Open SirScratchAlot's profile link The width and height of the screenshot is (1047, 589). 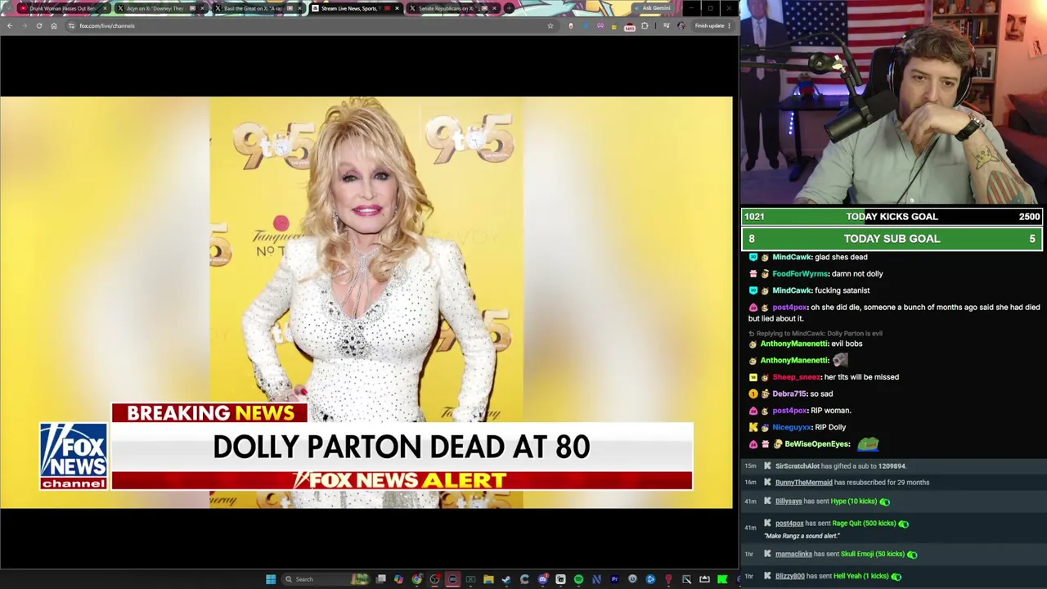click(797, 466)
